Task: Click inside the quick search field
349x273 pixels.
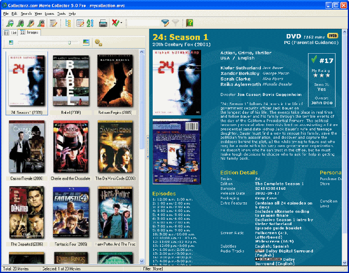Action: 144,23
